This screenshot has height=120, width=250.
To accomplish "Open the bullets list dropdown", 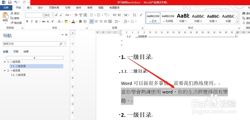I will [x=95, y=15].
